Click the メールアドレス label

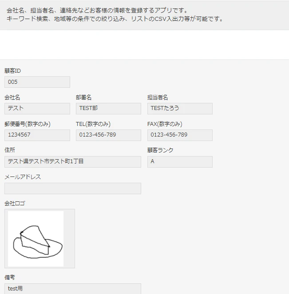(23, 177)
